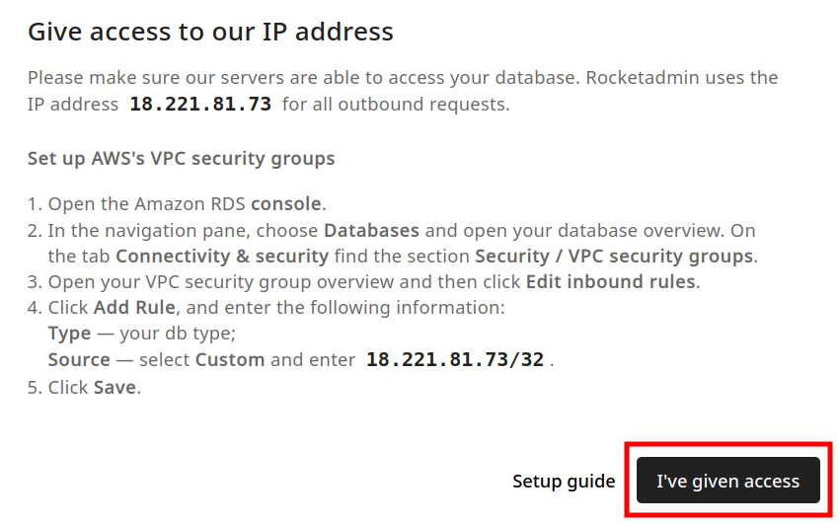This screenshot has width=839, height=525.
Task: Click the bold "Source" label
Action: point(79,359)
